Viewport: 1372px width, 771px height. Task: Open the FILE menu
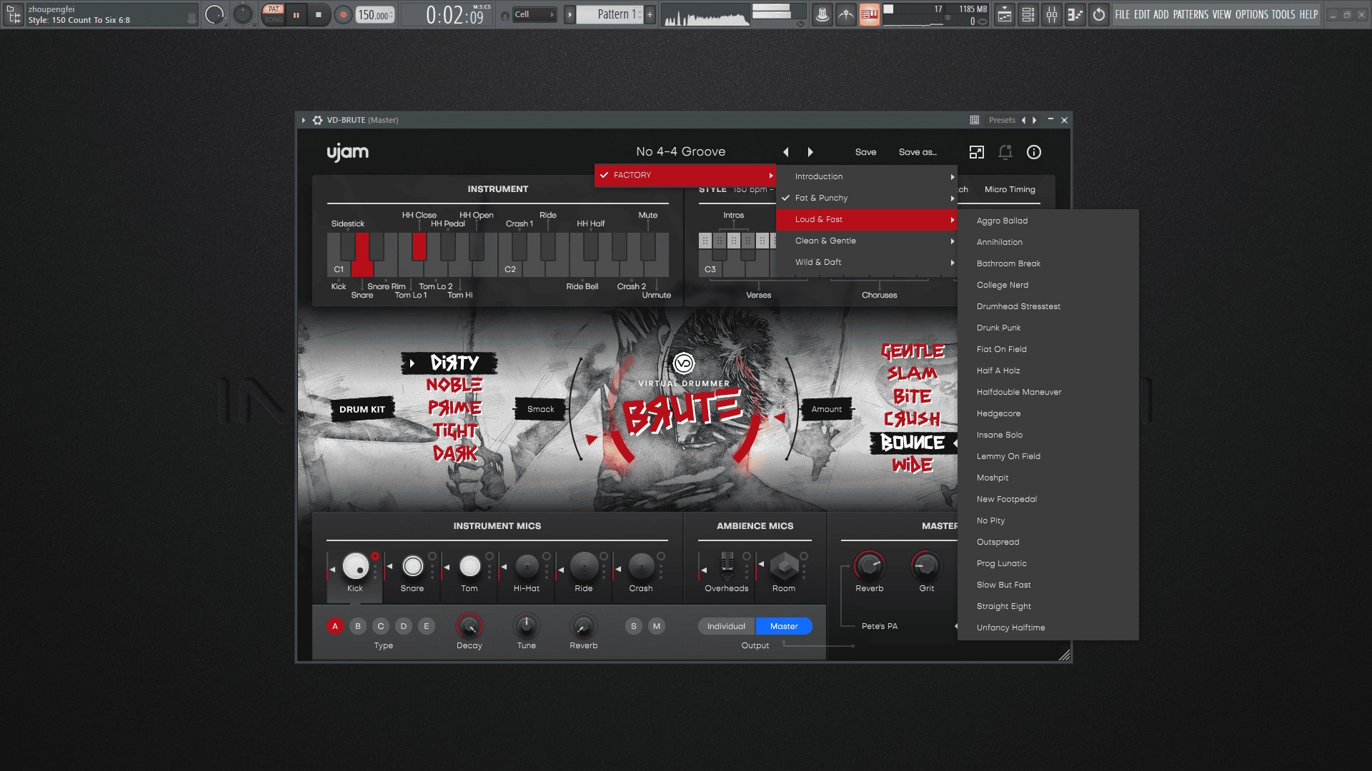point(1123,14)
